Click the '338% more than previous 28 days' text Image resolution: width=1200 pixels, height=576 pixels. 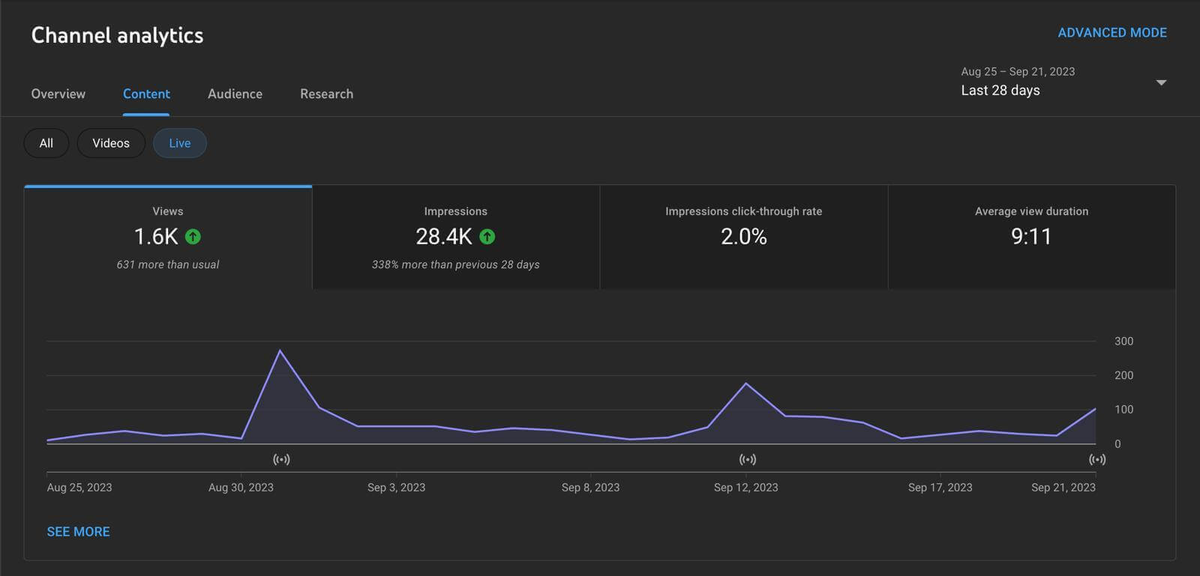coord(456,264)
